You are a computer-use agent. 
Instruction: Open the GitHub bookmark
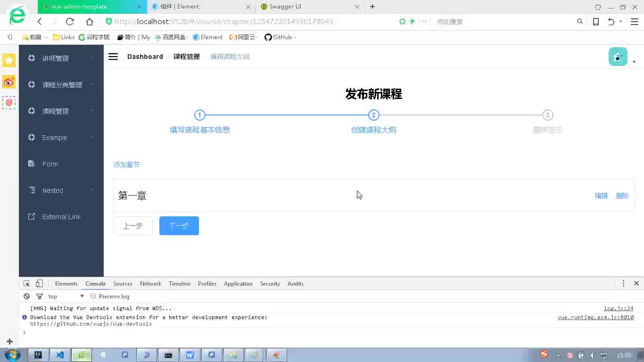pos(280,37)
